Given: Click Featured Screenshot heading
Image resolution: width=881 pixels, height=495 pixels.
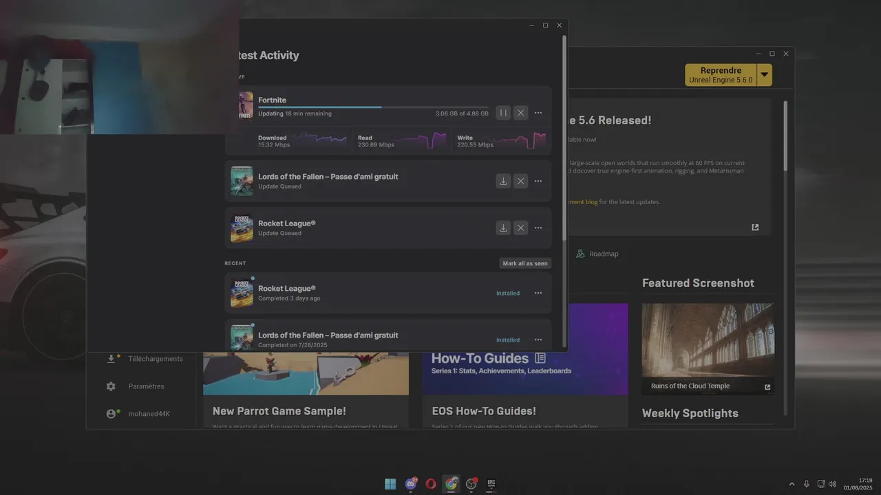Looking at the screenshot, I should (x=698, y=283).
